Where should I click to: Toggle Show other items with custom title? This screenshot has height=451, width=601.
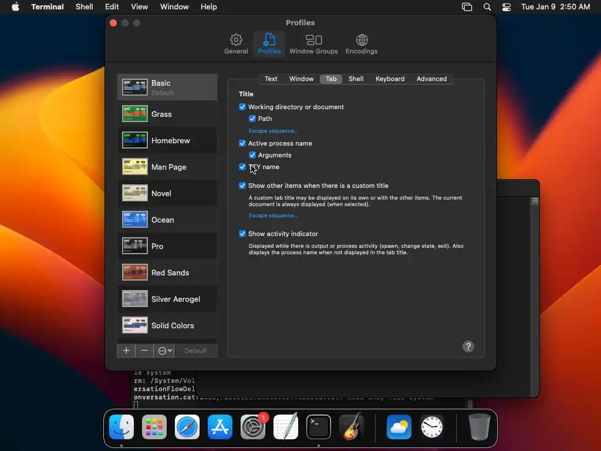click(x=242, y=186)
